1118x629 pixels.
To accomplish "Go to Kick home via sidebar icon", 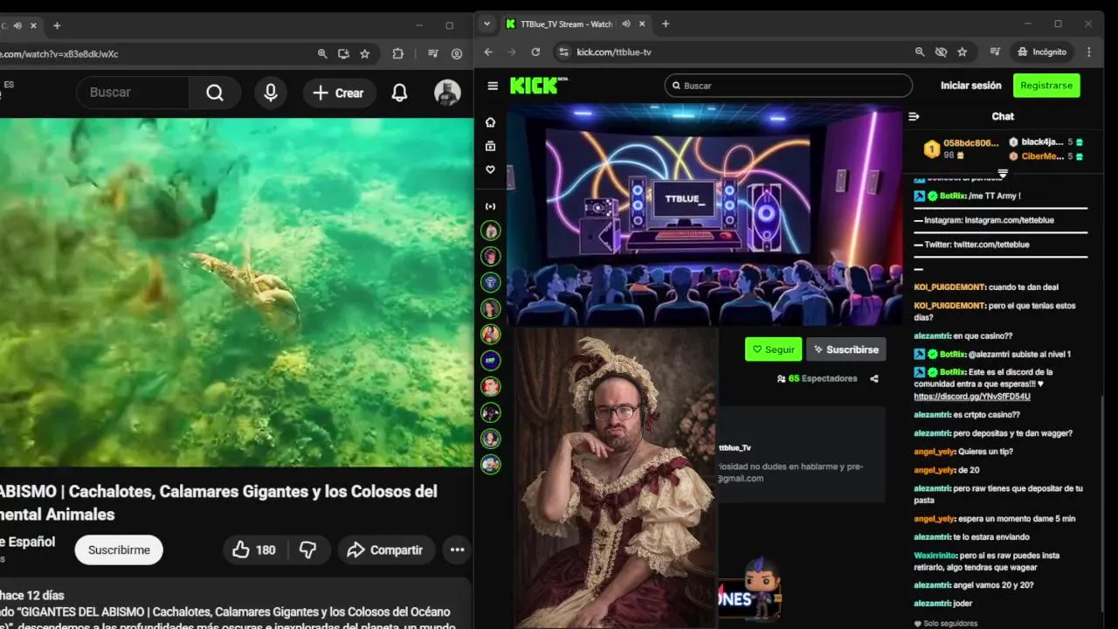I will point(491,122).
